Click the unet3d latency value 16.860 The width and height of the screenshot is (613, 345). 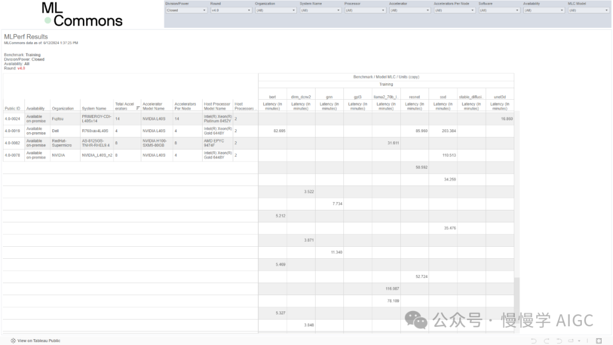coord(507,119)
